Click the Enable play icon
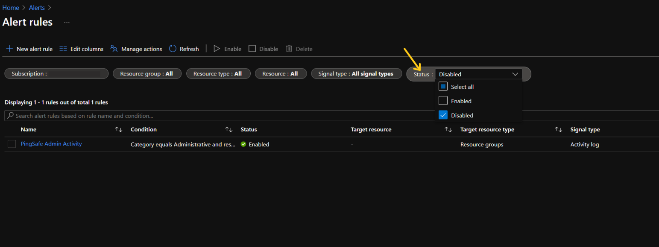 tap(217, 49)
